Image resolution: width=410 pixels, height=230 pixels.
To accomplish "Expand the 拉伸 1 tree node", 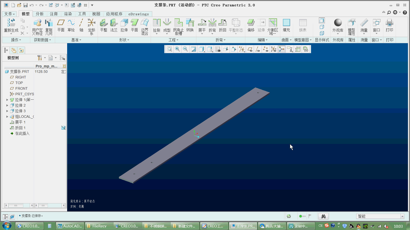I will pos(7,100).
